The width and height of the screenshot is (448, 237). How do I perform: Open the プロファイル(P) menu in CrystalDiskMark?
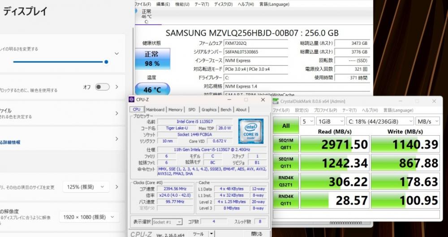click(x=325, y=110)
